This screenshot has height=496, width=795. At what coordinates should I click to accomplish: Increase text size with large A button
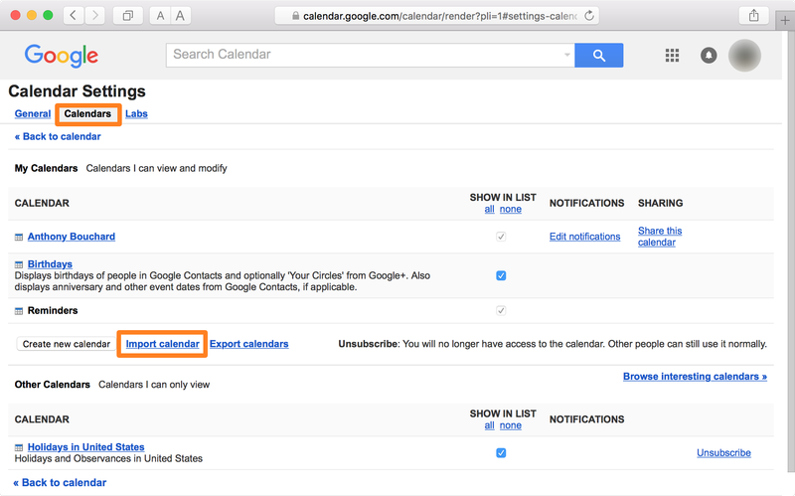[x=180, y=16]
